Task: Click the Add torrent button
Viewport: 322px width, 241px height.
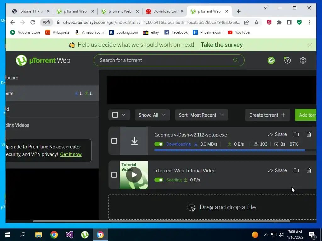Action: tap(306, 115)
